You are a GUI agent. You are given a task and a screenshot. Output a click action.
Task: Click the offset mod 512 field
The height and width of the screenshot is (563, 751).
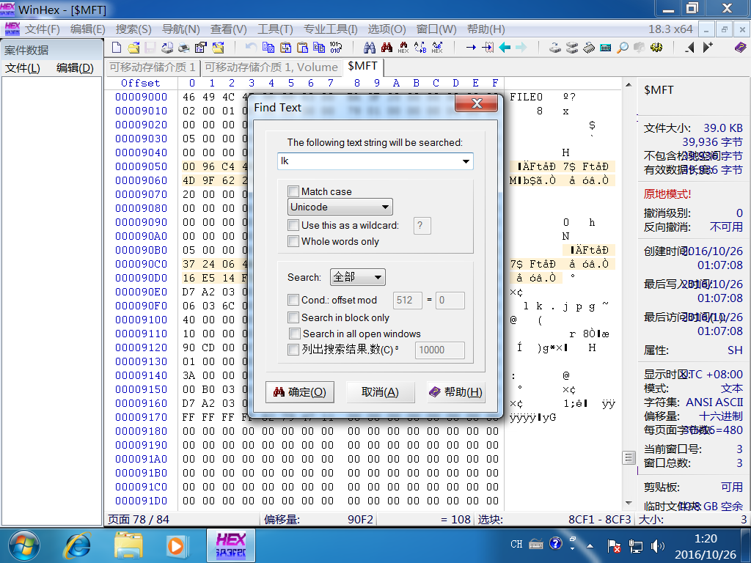point(407,300)
